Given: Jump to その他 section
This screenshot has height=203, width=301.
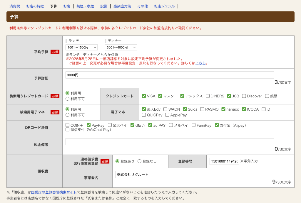Looking at the screenshot, I should pyautogui.click(x=143, y=6).
